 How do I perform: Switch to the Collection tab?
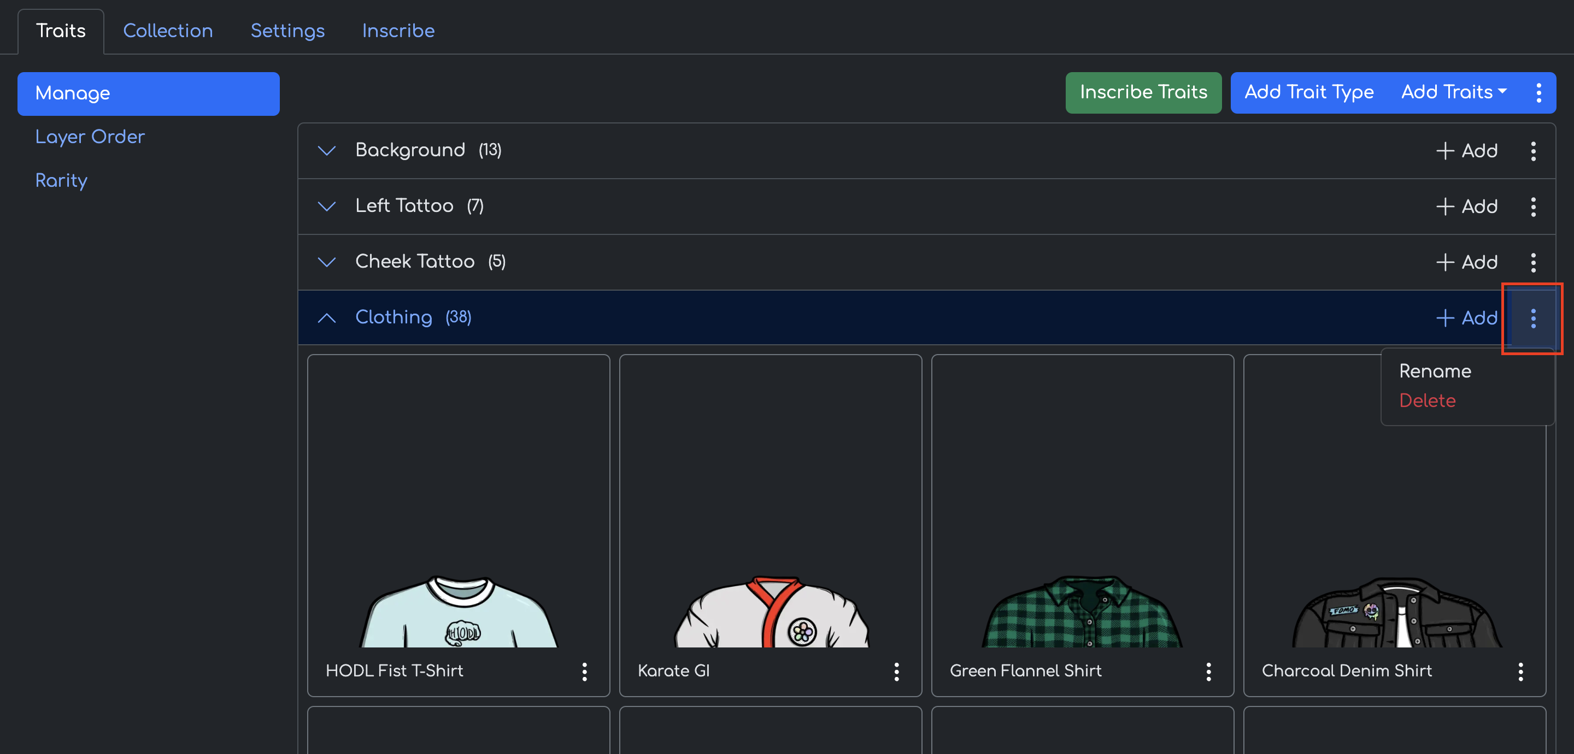(168, 31)
